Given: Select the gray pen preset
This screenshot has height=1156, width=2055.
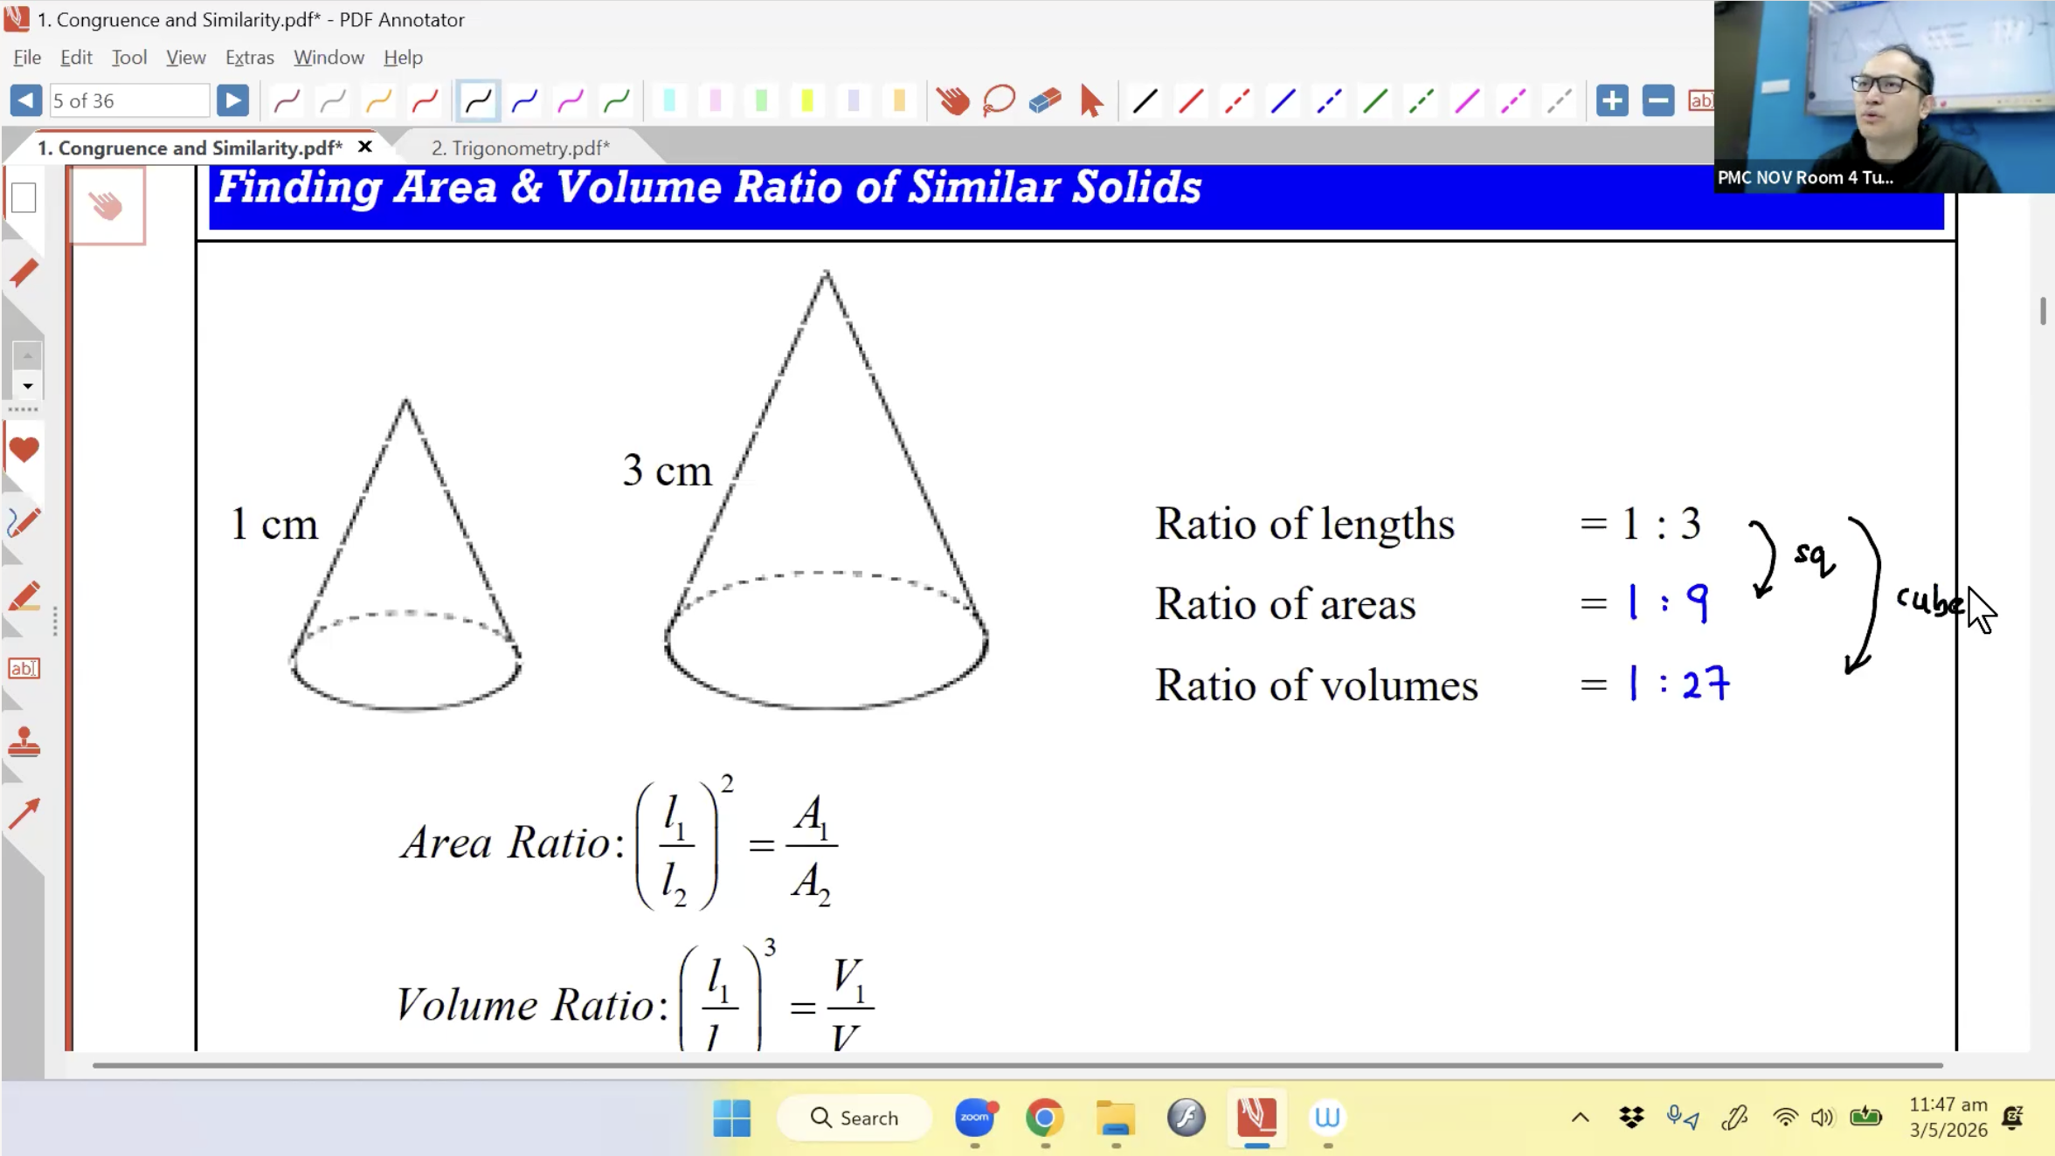Looking at the screenshot, I should (333, 101).
